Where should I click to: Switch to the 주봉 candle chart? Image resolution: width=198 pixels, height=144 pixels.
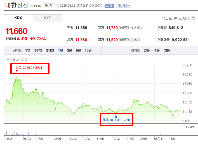(157, 51)
